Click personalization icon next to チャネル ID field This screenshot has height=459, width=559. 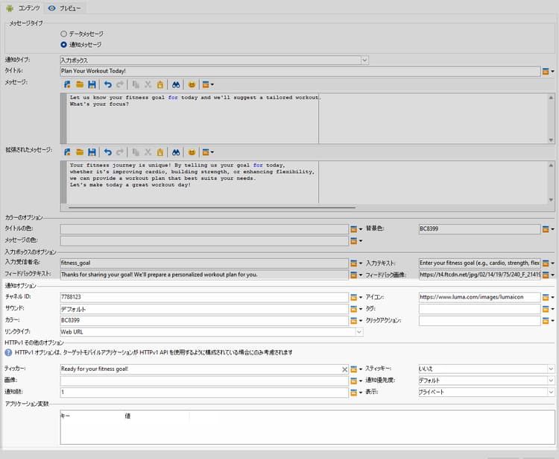(x=353, y=297)
